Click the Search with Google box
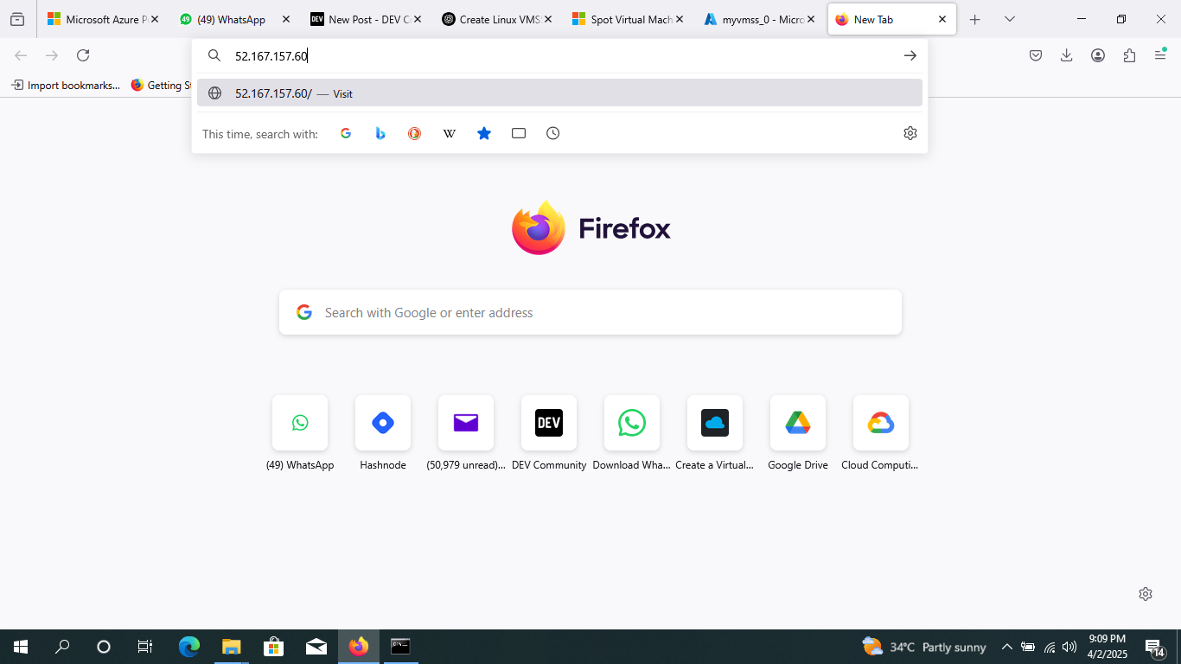Viewport: 1181px width, 664px height. point(590,312)
